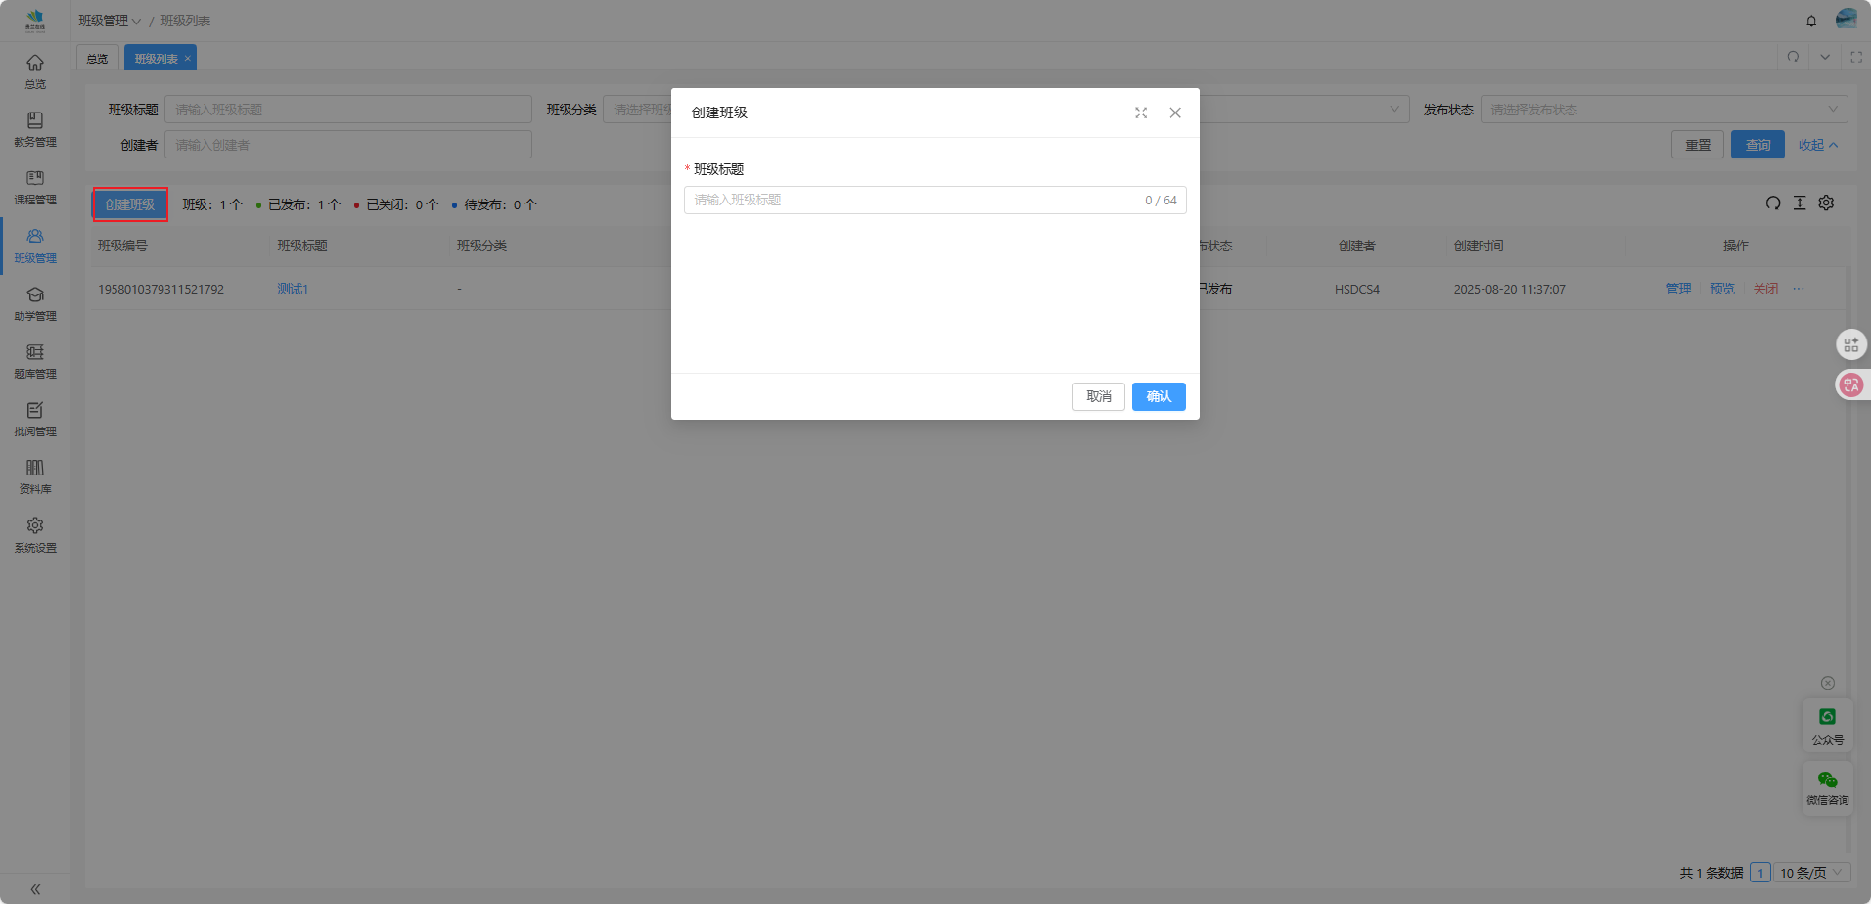Select 助学管理 sidebar icon
This screenshot has height=904, width=1871.
35,302
